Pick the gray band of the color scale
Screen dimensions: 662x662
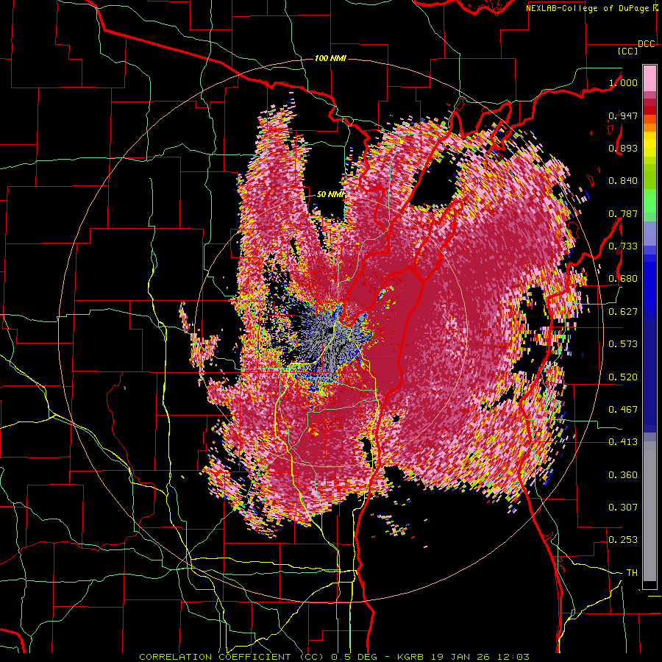pos(649,511)
